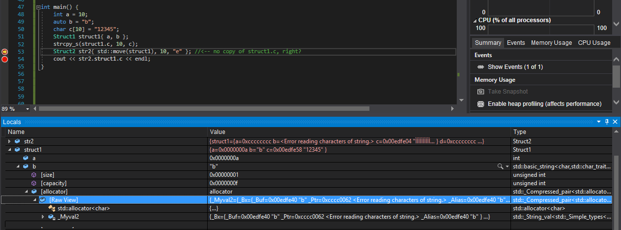This screenshot has height=230, width=621.
Task: Collapse the main function code block
Action: coord(38,7)
